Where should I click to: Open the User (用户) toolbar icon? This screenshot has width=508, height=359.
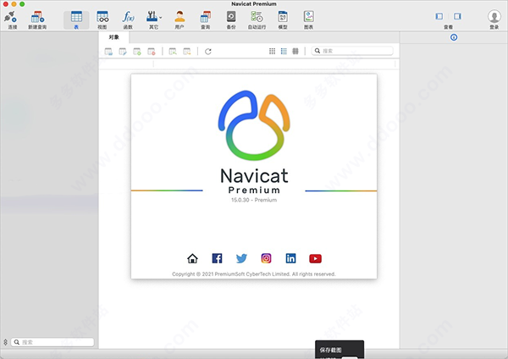179,17
